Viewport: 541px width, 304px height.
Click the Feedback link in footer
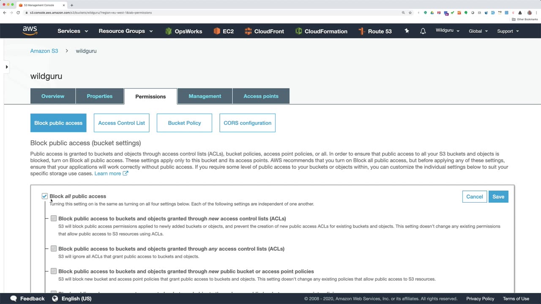point(32,299)
